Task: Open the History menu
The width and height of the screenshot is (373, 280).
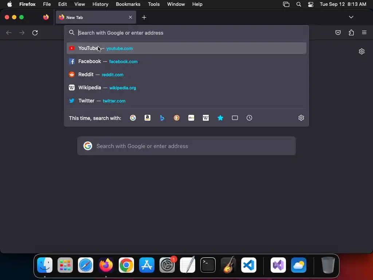Action: 101,4
